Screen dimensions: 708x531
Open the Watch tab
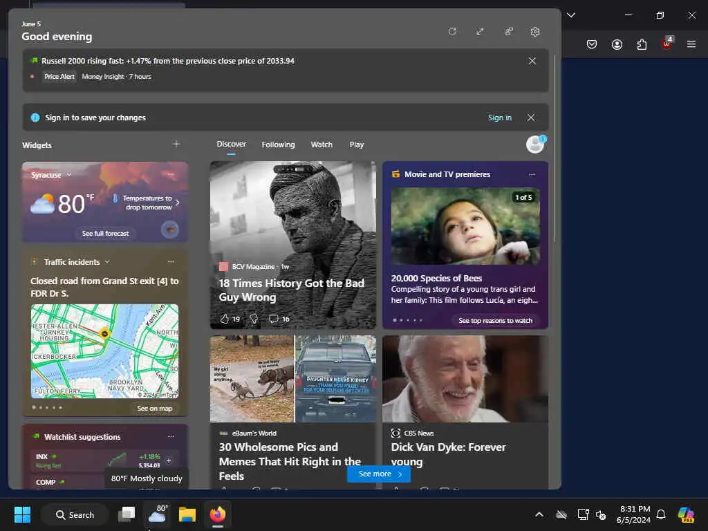[322, 145]
